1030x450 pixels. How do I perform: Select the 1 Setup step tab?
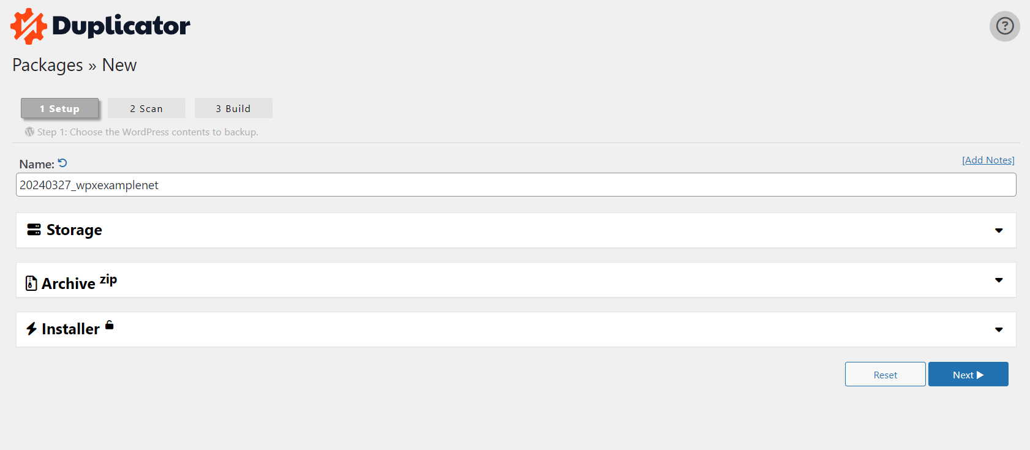59,108
